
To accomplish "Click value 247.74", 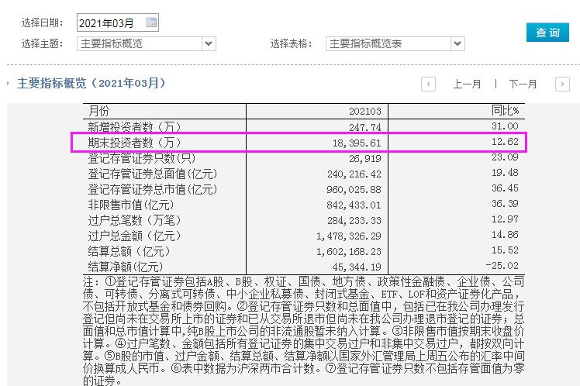I will click(364, 128).
